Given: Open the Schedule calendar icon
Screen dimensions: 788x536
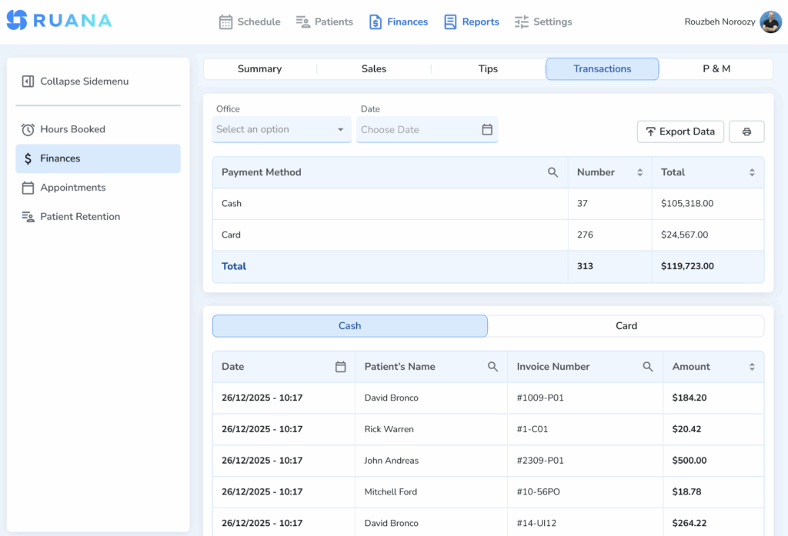Looking at the screenshot, I should pyautogui.click(x=226, y=22).
